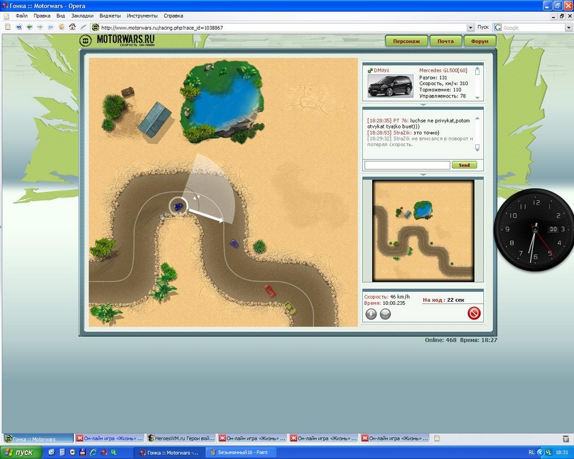This screenshot has width=574, height=459.
Task: Click the Mercedes GL500 car photo
Action: (x=391, y=86)
